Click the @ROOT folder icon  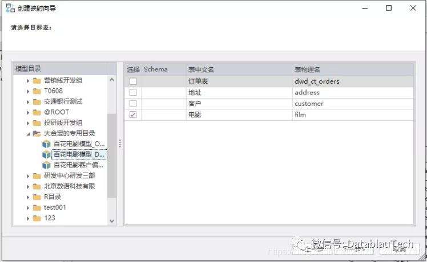pyautogui.click(x=37, y=112)
